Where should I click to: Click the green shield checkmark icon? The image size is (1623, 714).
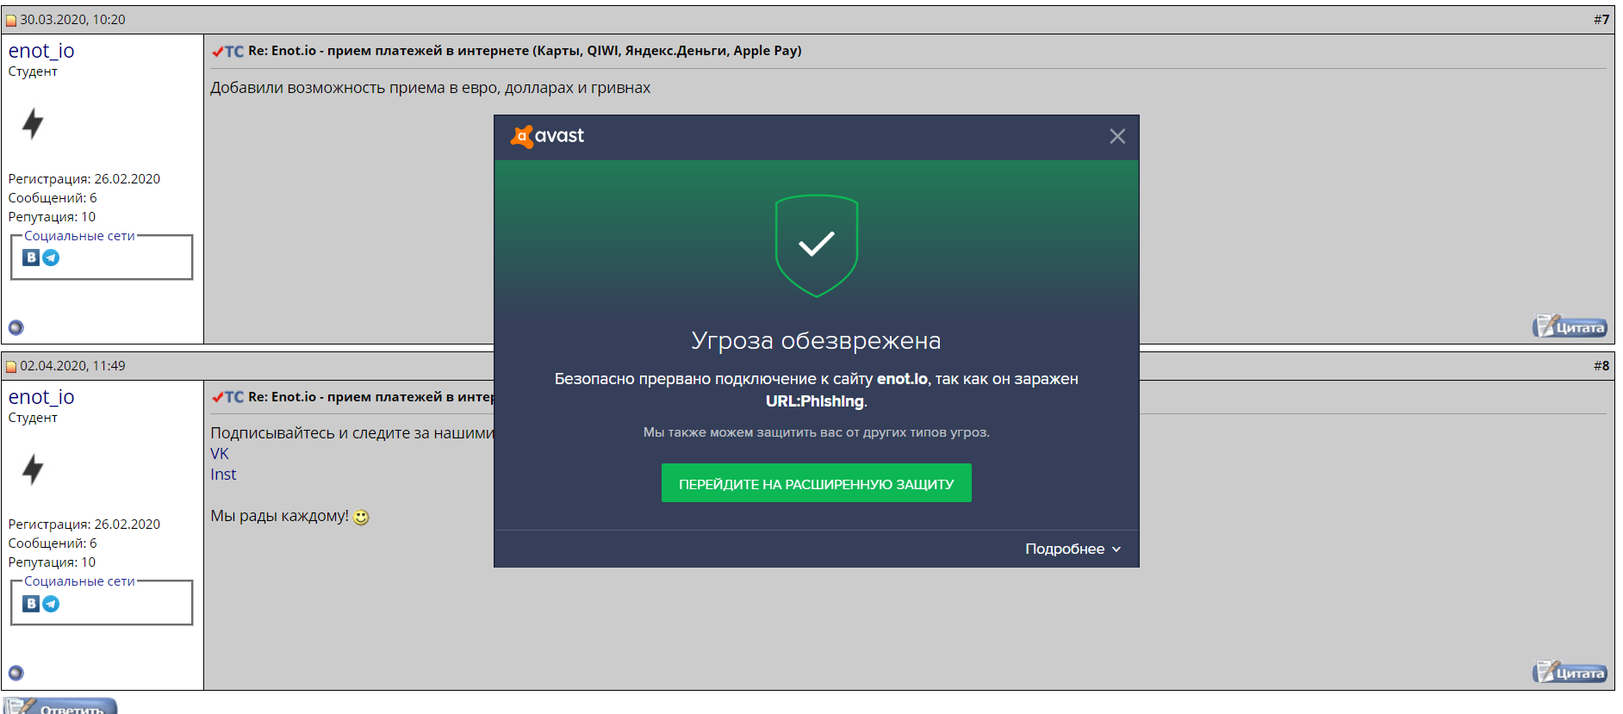tap(817, 245)
